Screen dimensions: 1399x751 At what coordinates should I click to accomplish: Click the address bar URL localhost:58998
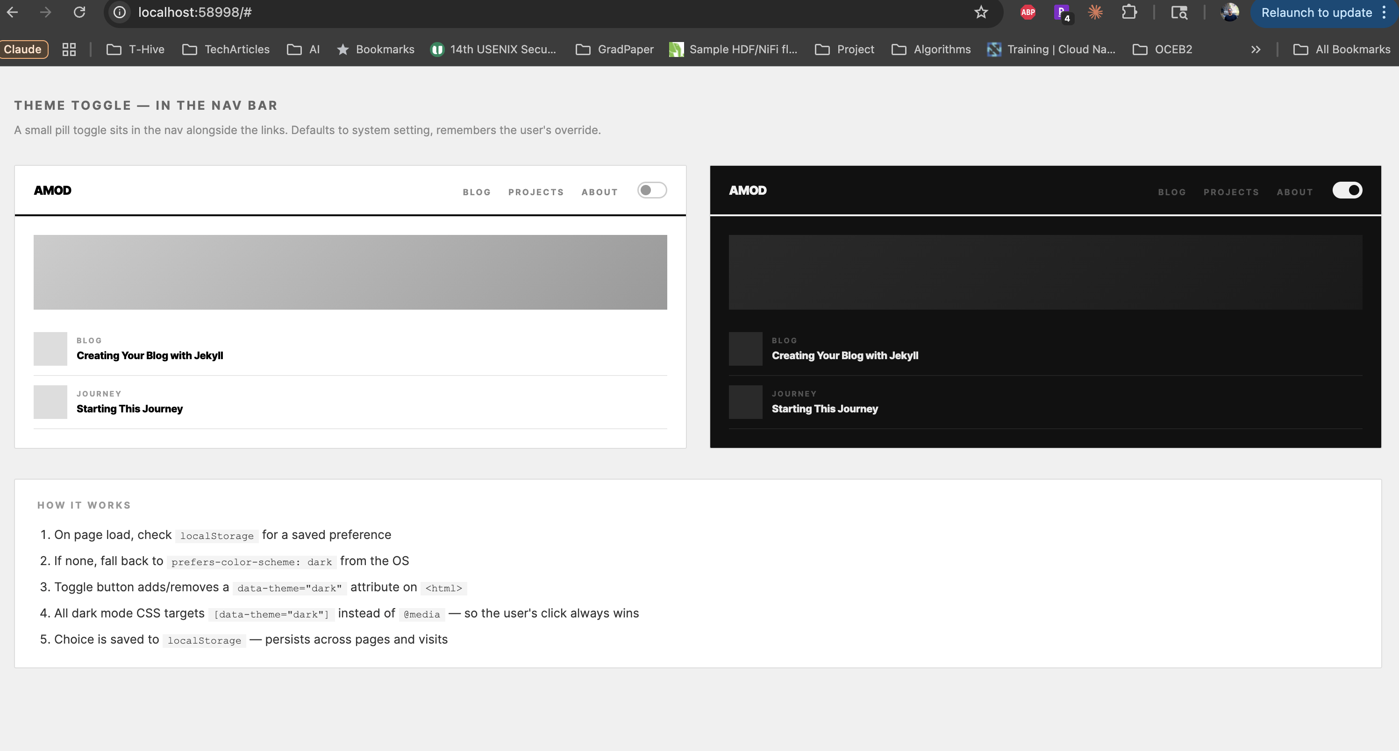point(195,12)
